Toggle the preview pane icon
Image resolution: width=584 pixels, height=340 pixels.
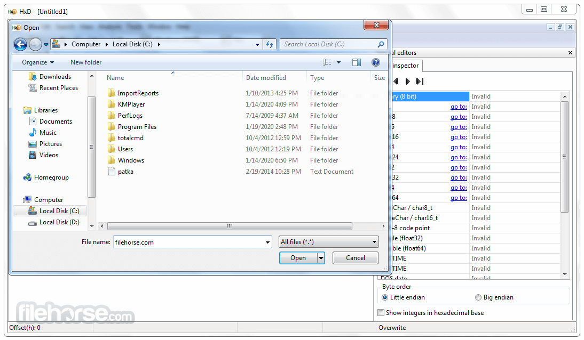357,62
